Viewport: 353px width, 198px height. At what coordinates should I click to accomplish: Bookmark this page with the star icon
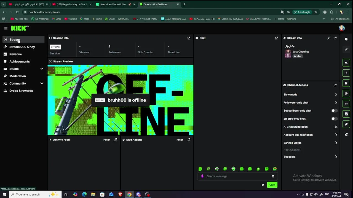pyautogui.click(x=316, y=12)
